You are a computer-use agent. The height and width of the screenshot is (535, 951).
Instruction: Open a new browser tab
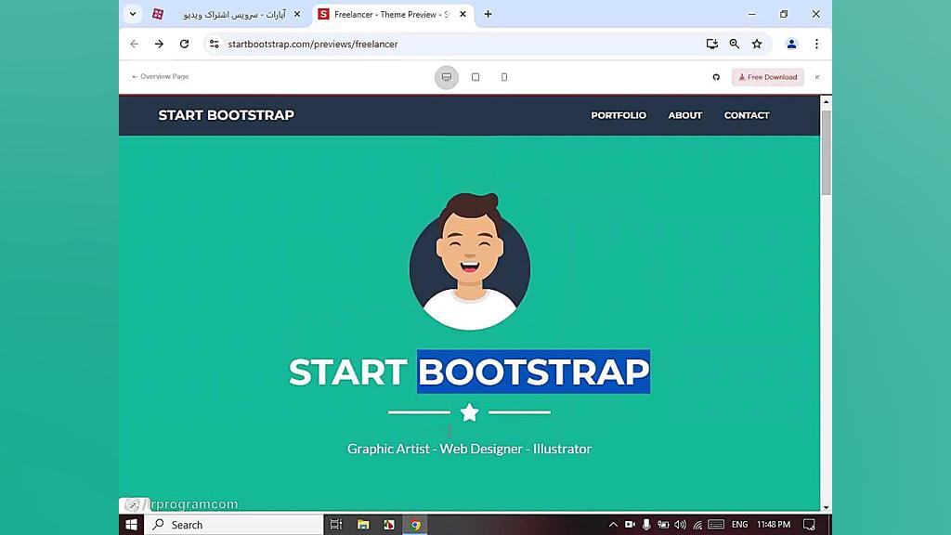pos(488,14)
